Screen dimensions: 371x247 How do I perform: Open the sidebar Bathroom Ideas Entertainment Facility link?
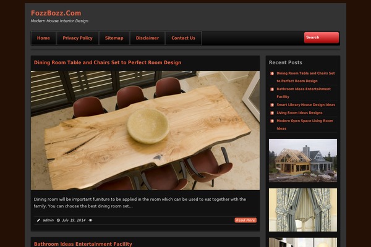304,93
